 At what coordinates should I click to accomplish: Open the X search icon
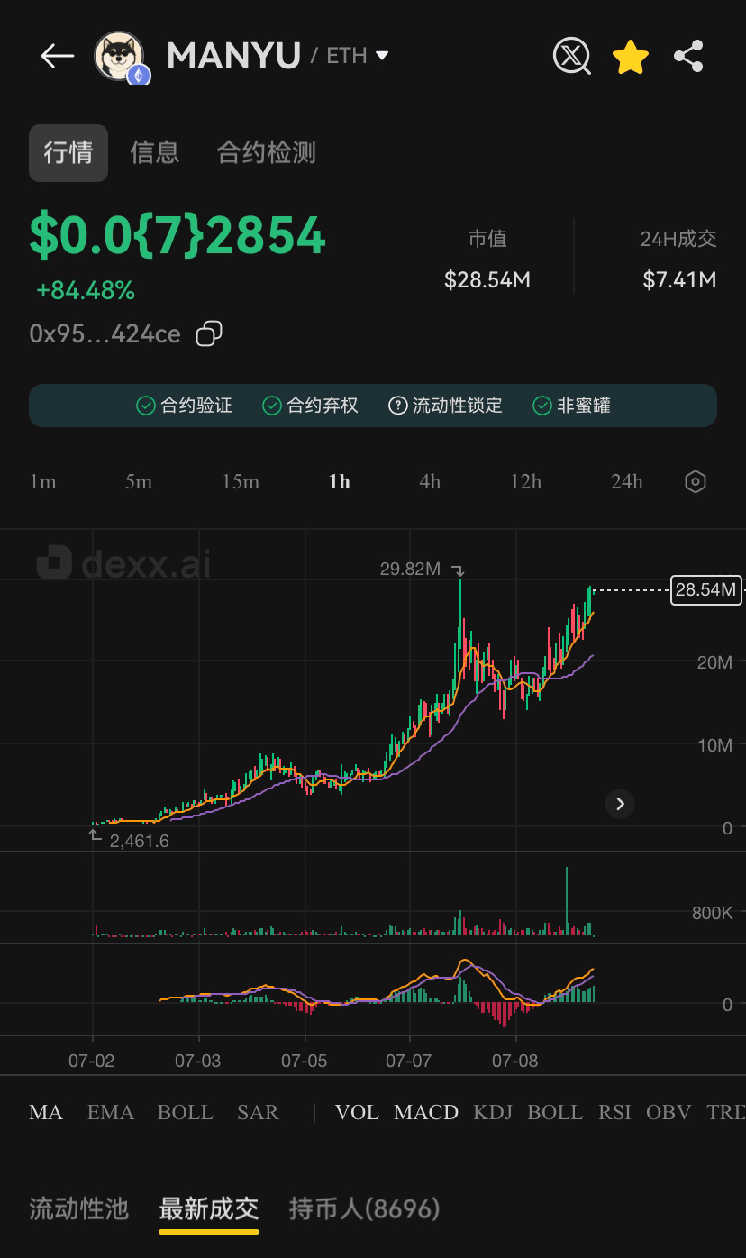click(x=571, y=57)
